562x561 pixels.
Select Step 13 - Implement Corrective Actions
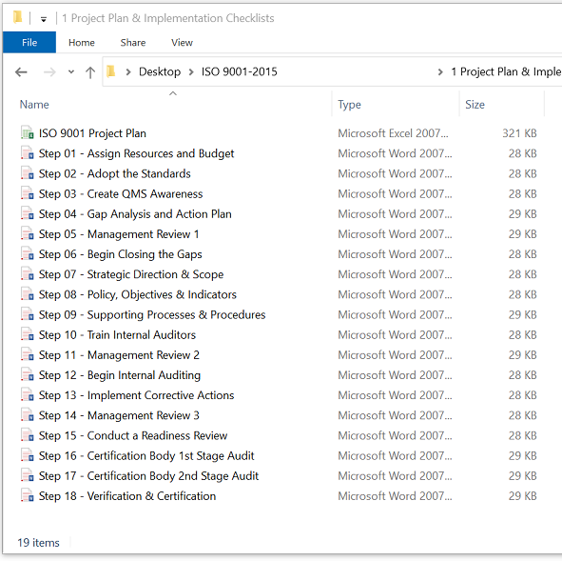tap(136, 395)
